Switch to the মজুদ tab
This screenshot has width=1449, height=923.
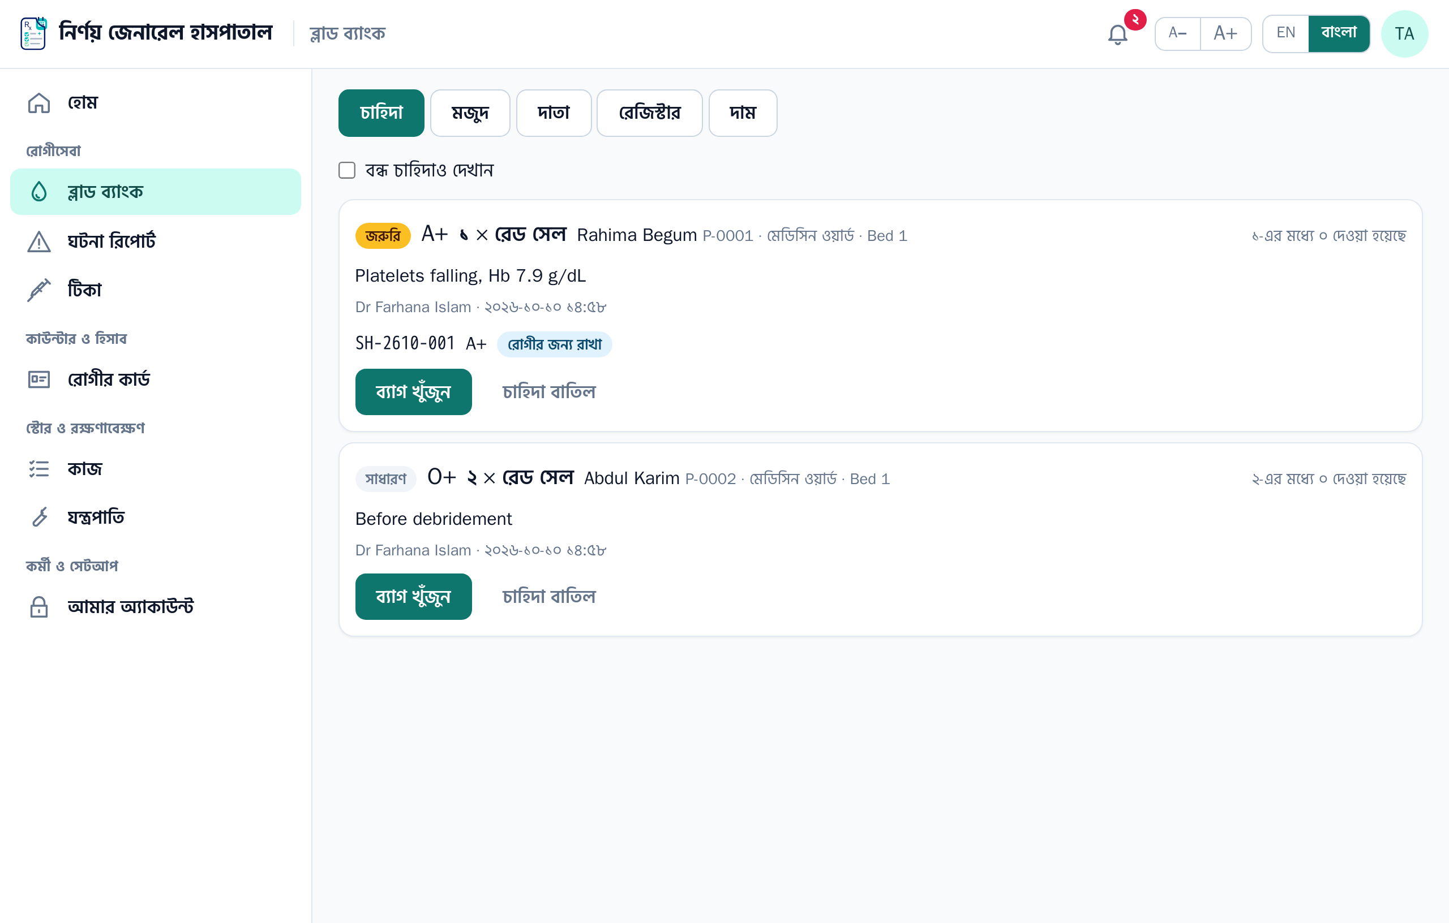[x=470, y=113]
